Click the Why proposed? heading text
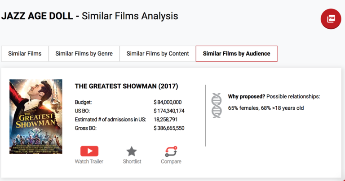345x181 pixels. tap(246, 96)
